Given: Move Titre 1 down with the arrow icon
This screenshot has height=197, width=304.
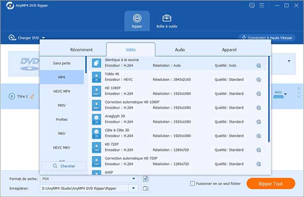Looking at the screenshot, I should click(299, 96).
